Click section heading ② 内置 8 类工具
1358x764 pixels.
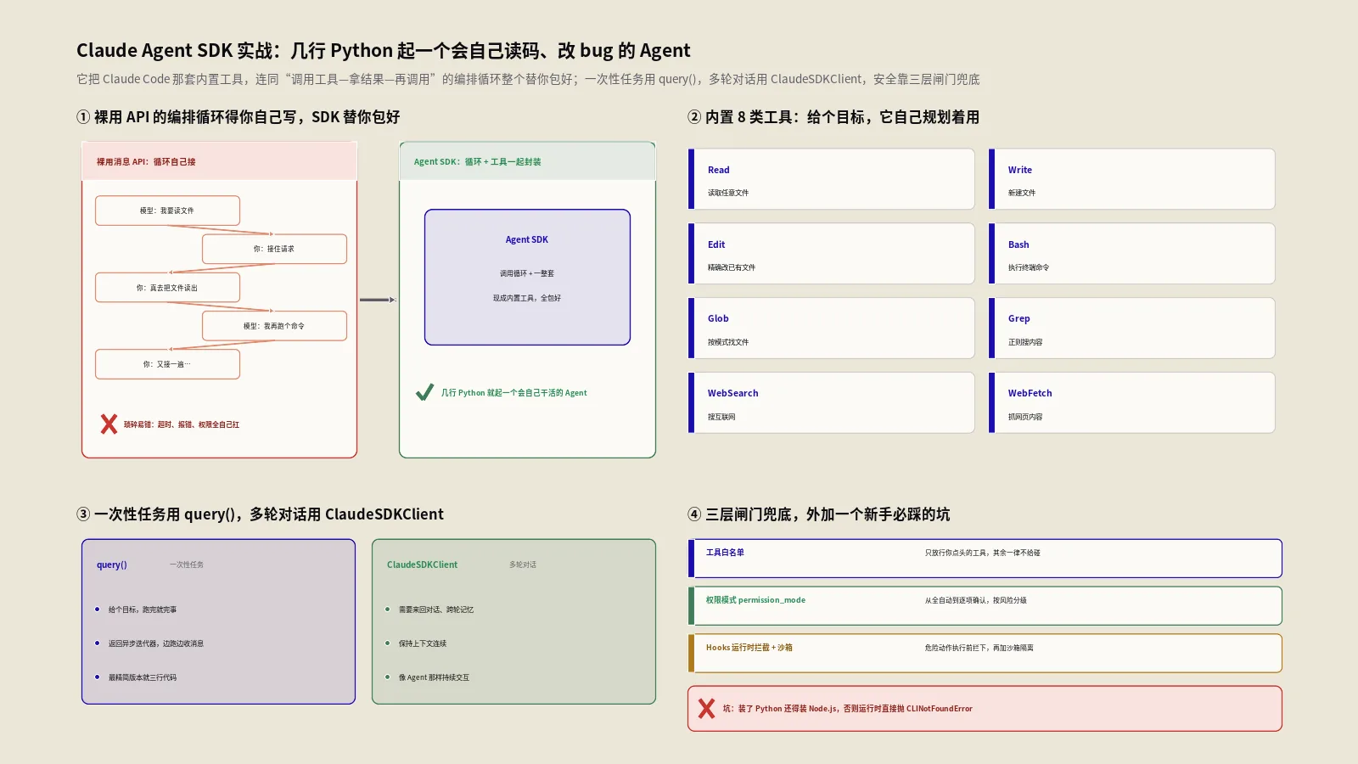[x=833, y=117]
